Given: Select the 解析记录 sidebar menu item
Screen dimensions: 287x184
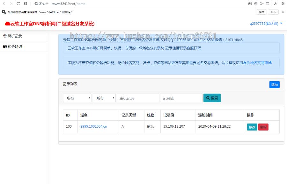Looking at the screenshot, I should point(15,36).
